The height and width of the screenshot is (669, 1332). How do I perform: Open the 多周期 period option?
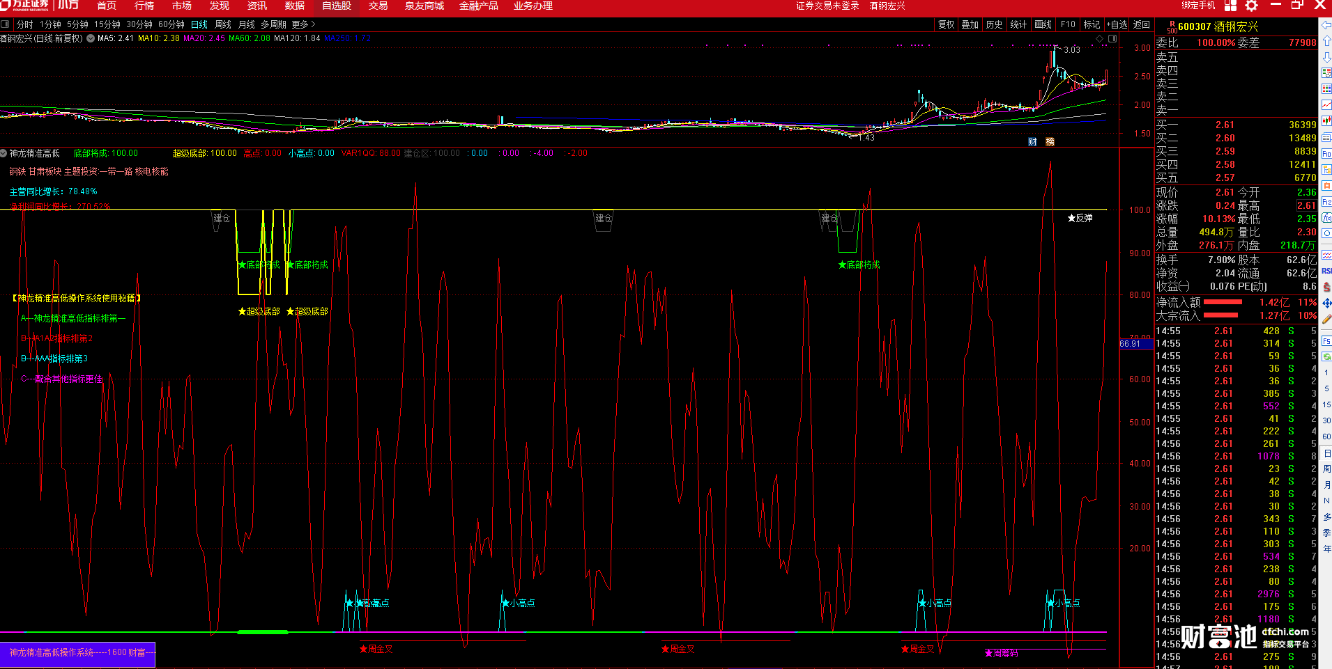coord(273,24)
